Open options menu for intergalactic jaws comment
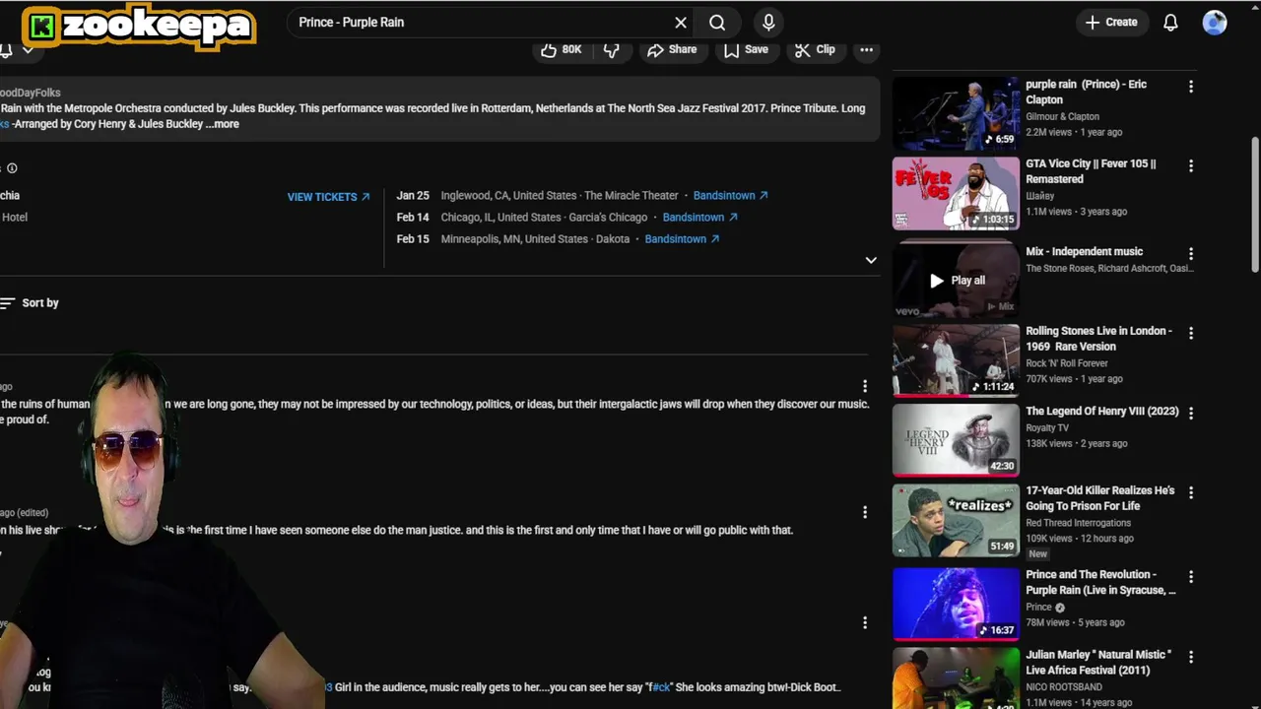Image resolution: width=1261 pixels, height=709 pixels. click(x=865, y=386)
